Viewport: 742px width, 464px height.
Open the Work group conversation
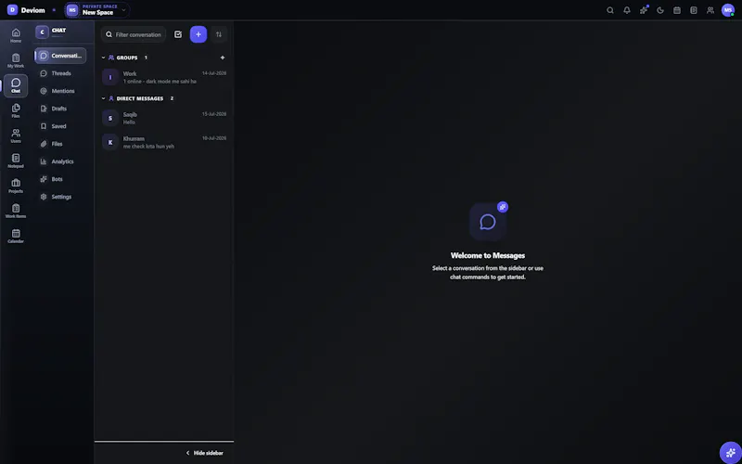tap(164, 77)
